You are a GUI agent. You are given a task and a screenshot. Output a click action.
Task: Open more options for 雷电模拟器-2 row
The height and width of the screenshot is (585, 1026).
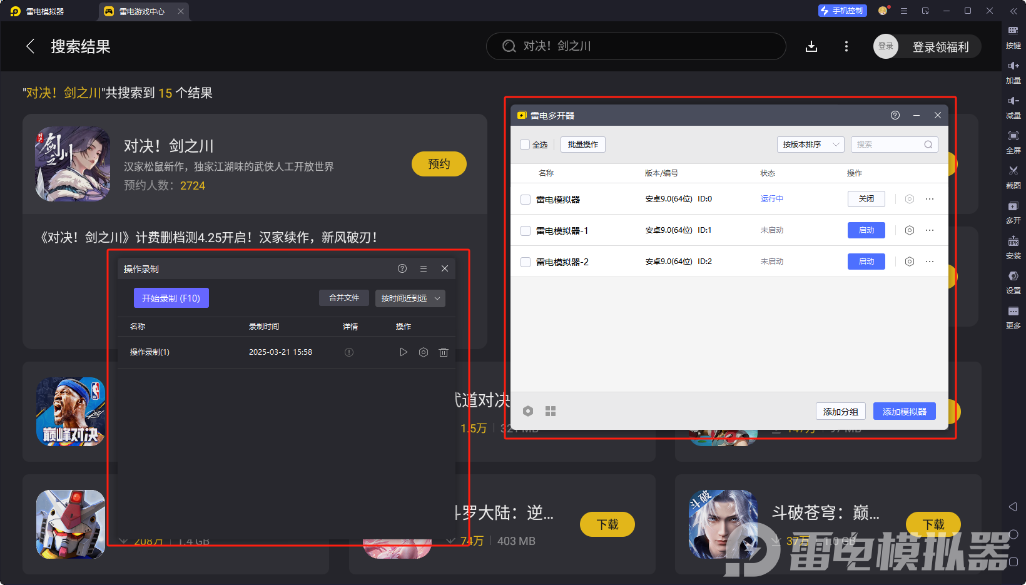930,262
